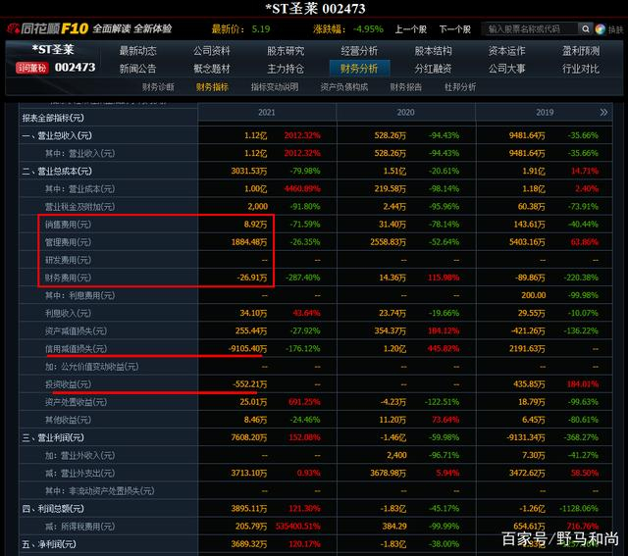
Task: Select row 利息收入(元)
Action: coord(316,314)
